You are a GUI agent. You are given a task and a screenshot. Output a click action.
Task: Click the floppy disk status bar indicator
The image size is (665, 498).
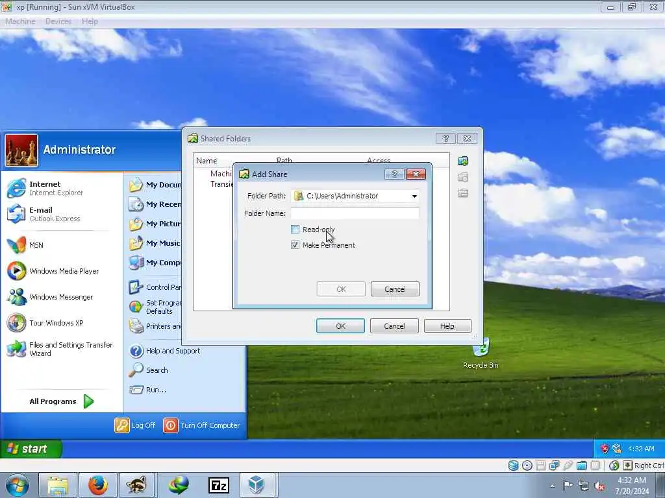540,466
